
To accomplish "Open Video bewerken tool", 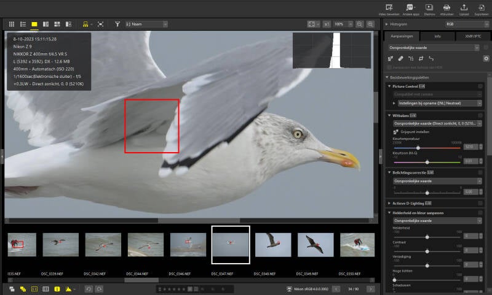I will (x=389, y=9).
